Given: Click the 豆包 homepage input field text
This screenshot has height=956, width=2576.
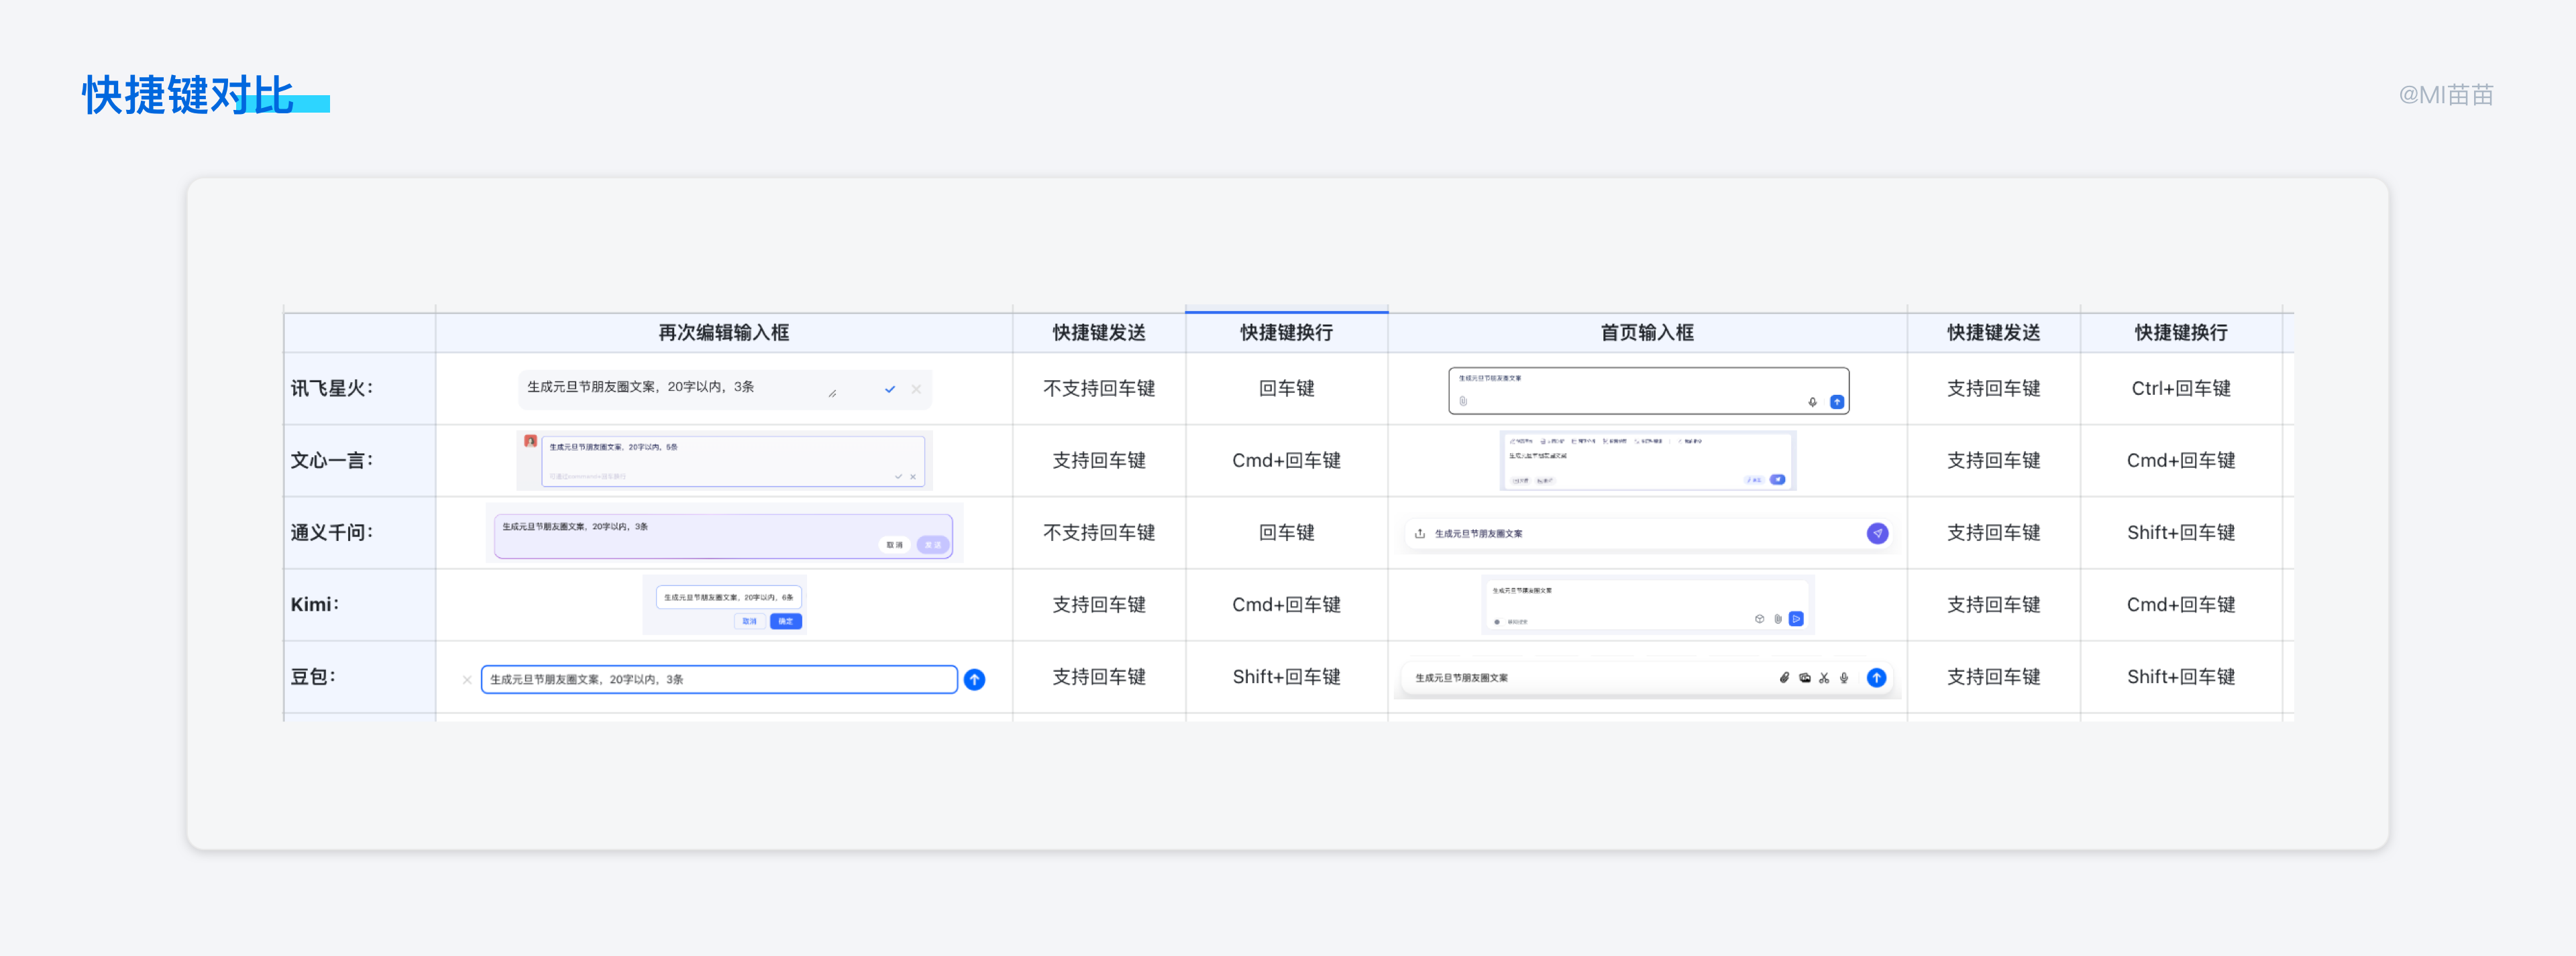Looking at the screenshot, I should [x=1461, y=677].
